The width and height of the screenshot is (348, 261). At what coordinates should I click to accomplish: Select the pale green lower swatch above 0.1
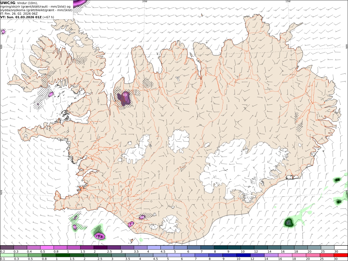coord(7,255)
